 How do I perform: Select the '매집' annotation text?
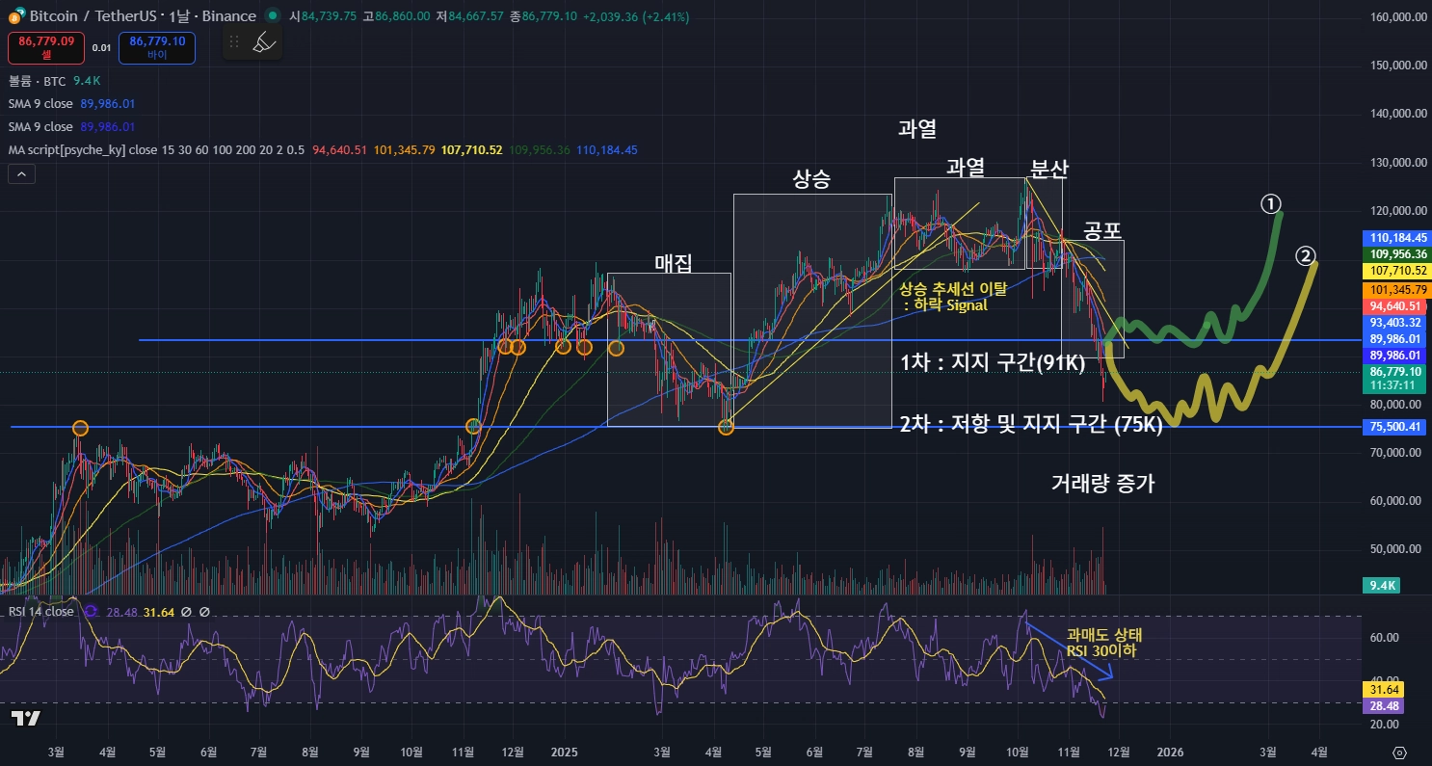[674, 263]
